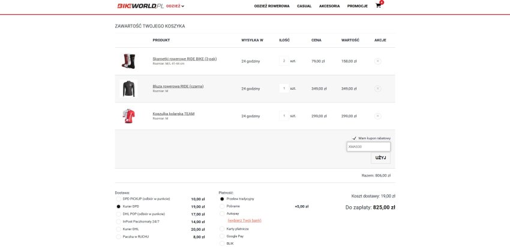Viewport: 510px width, 247px height.
Task: Select BLIK payment method
Action: click(x=223, y=244)
